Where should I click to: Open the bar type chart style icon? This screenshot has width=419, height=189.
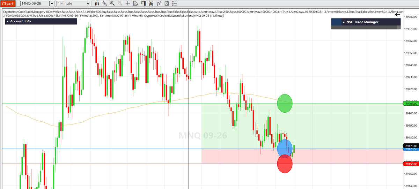point(97,3)
